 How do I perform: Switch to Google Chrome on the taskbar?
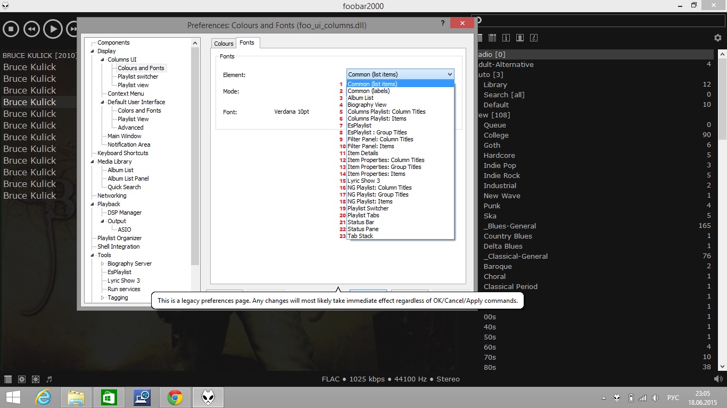click(x=175, y=397)
